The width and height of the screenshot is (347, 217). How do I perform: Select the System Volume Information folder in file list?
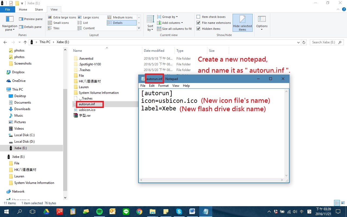tap(99, 93)
